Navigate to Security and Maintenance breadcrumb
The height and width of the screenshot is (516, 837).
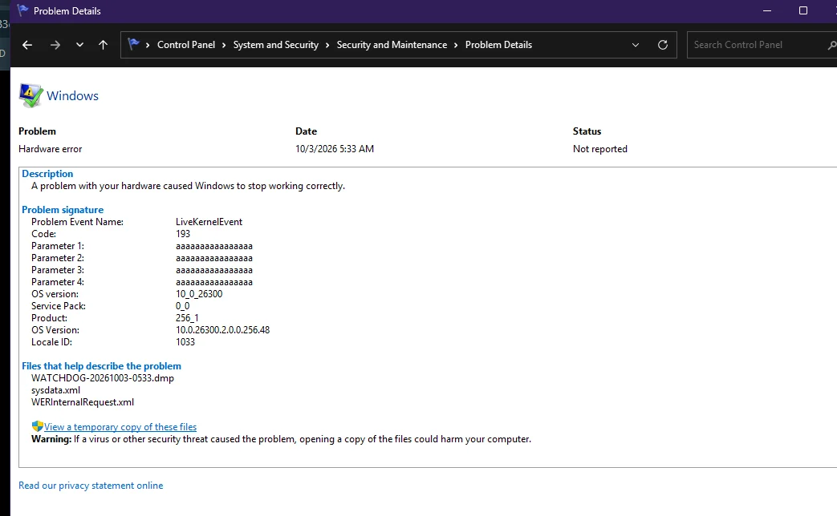(392, 45)
